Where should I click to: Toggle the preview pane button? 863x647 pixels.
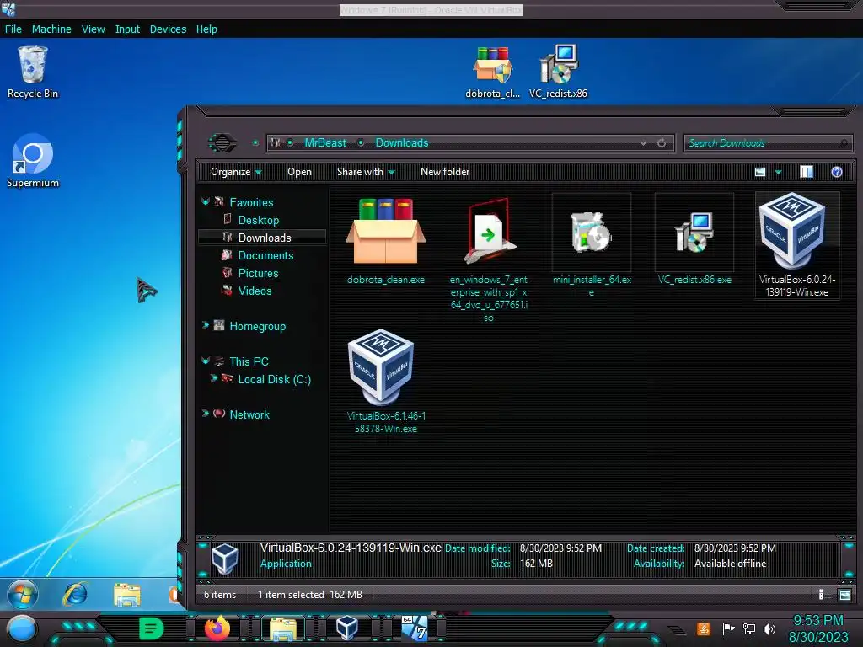pos(807,172)
